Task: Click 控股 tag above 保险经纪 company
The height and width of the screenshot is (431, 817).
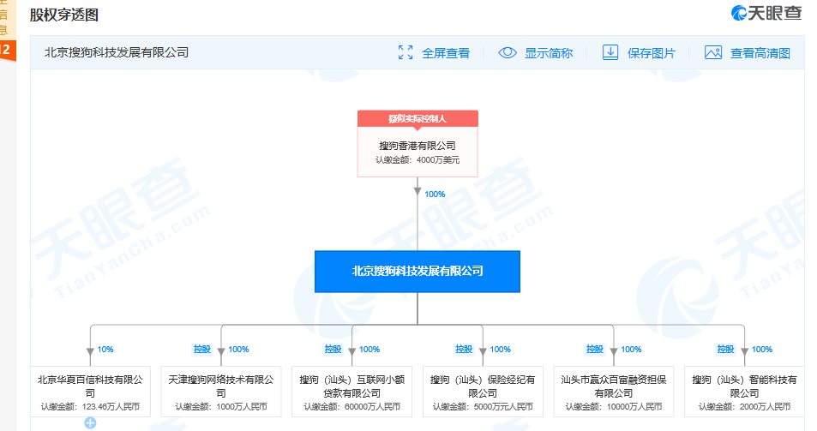Action: (464, 350)
